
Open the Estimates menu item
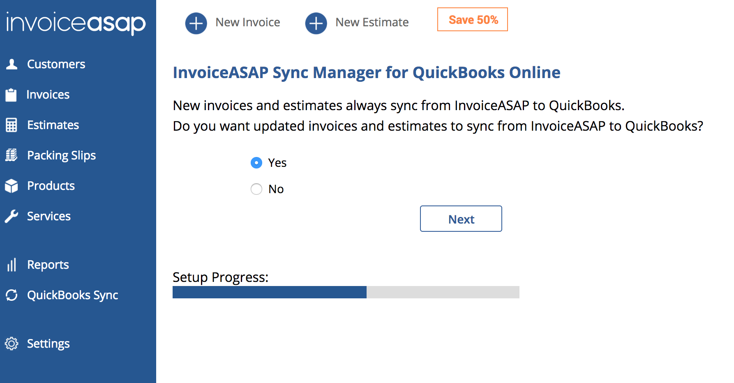(x=53, y=125)
